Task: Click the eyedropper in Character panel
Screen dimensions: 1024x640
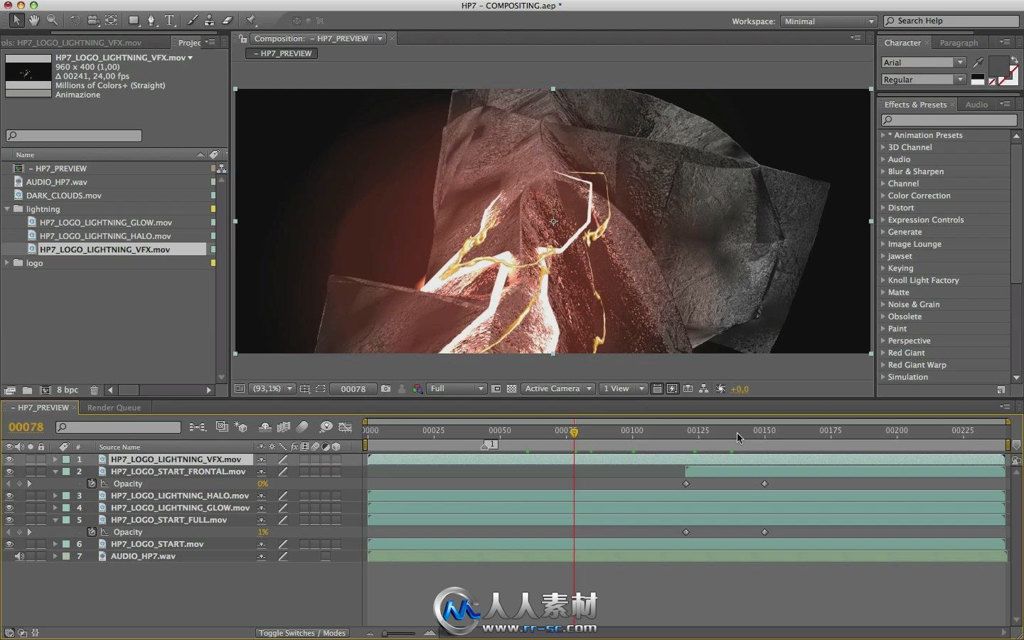Action: tap(978, 63)
